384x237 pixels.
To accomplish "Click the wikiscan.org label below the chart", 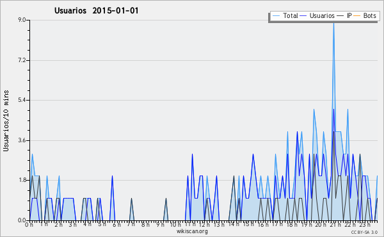I will click(192, 231).
